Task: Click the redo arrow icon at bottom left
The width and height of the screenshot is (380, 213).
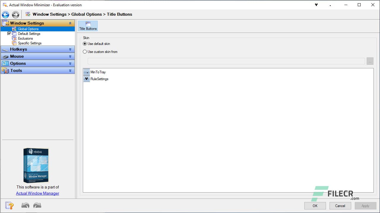Action: click(37, 205)
